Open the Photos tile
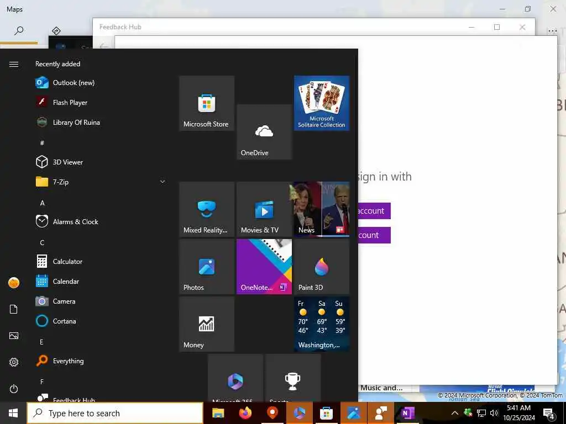The height and width of the screenshot is (424, 566). pyautogui.click(x=207, y=267)
